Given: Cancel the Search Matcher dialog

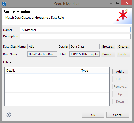Looking at the screenshot, I should pos(118,115).
